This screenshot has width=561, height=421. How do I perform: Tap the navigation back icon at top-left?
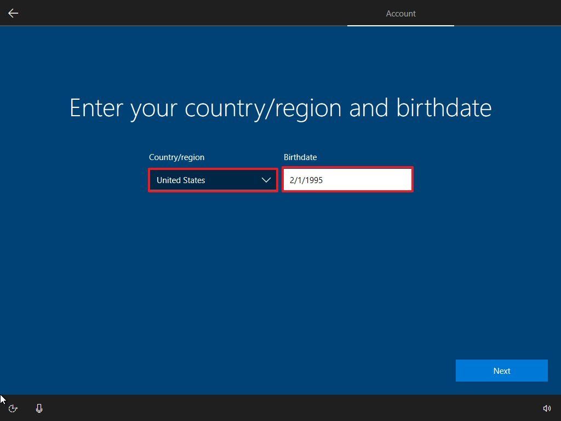coord(13,13)
